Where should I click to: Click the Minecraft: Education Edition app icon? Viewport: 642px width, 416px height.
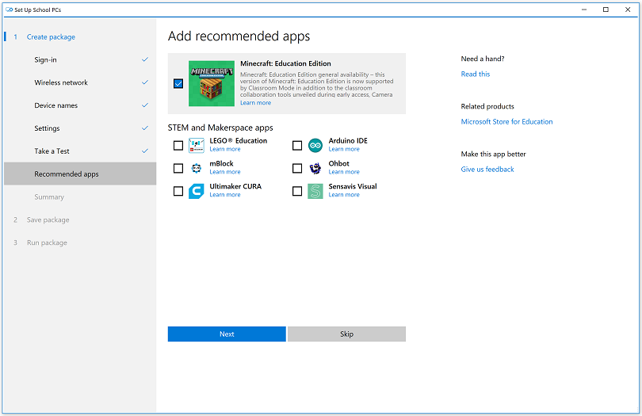pos(212,83)
